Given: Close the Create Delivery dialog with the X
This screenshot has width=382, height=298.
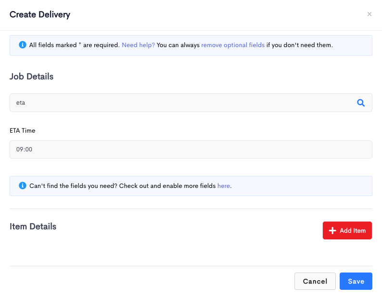Looking at the screenshot, I should [369, 14].
